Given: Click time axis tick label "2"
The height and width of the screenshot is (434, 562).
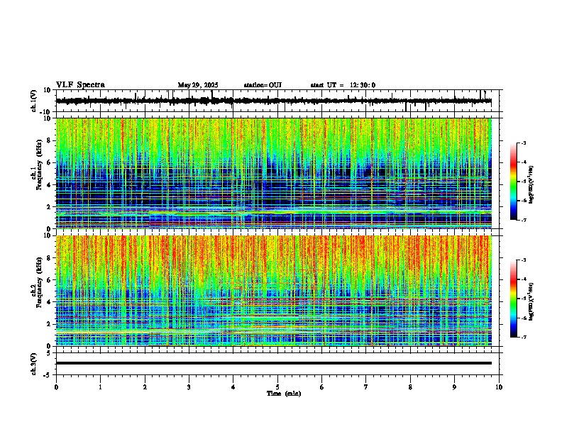Looking at the screenshot, I should [145, 387].
